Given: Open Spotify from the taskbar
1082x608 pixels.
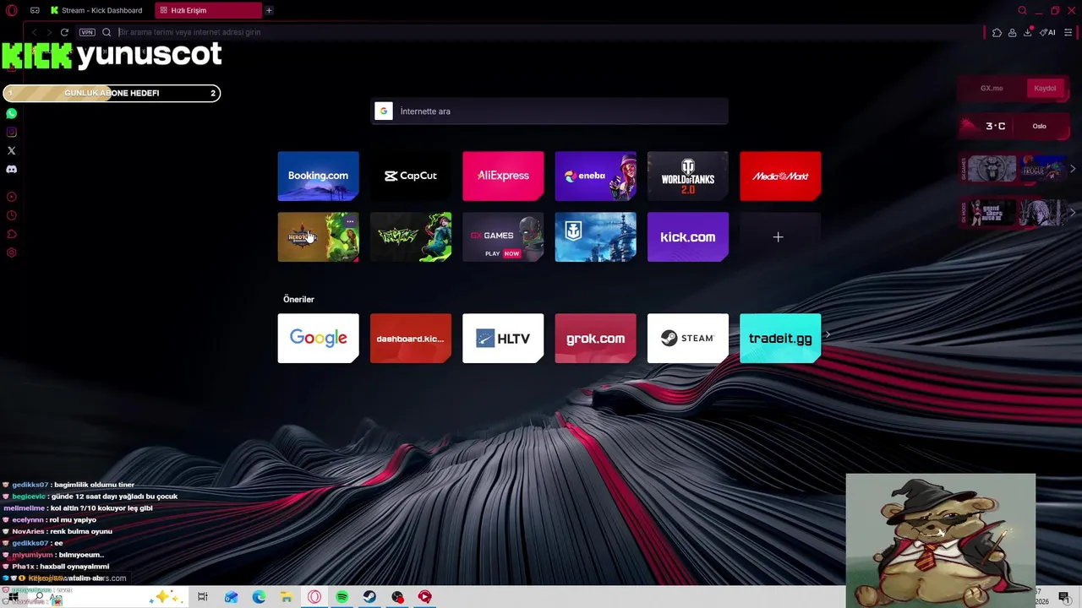Looking at the screenshot, I should 342,597.
